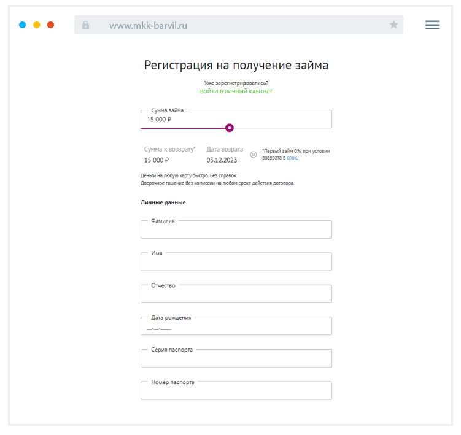Click the smiley face icon near the return date
This screenshot has width=461, height=435.
(254, 155)
